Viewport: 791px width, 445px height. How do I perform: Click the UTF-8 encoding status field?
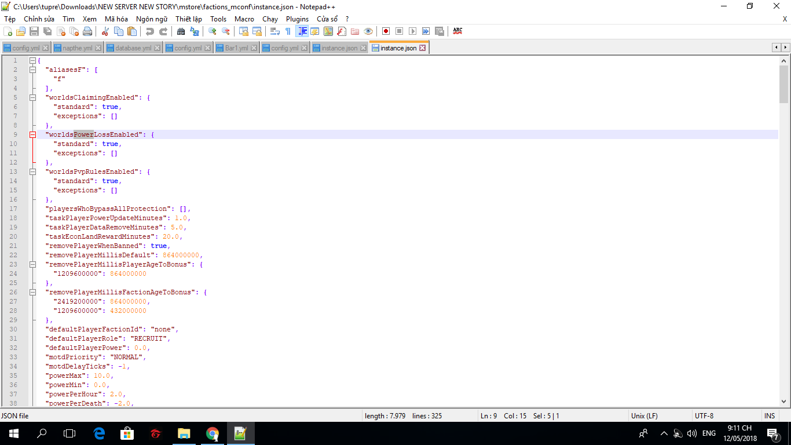point(704,415)
